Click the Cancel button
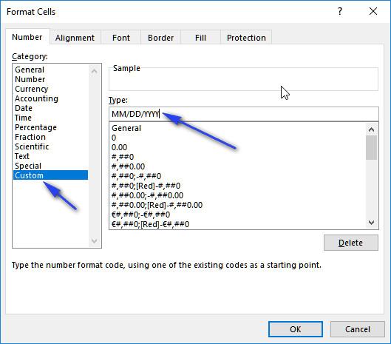Image resolution: width=391 pixels, height=344 pixels. (357, 329)
